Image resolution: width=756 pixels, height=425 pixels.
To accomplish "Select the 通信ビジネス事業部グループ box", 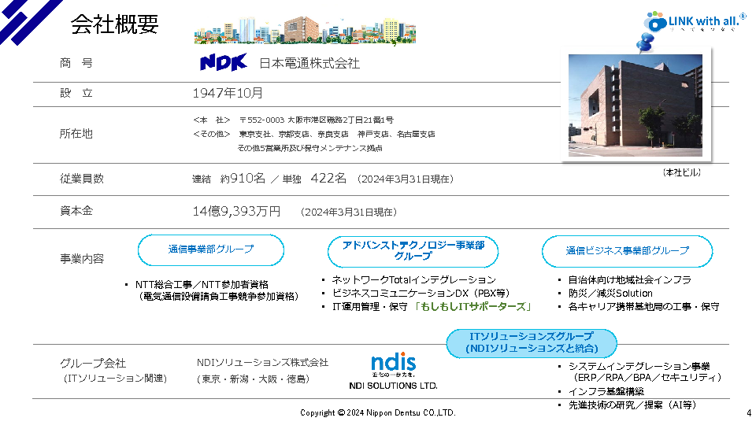I will pyautogui.click(x=627, y=251).
